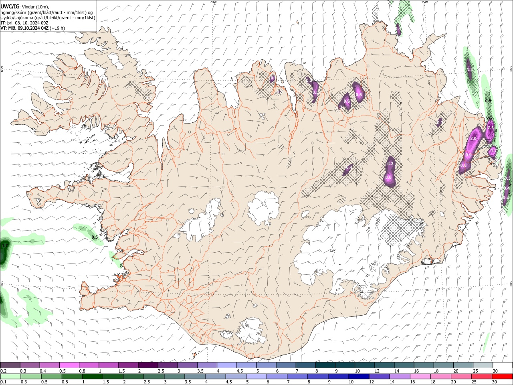Select the lower scale swatch between 14 and 16
The image size is (513, 385).
coord(400,376)
